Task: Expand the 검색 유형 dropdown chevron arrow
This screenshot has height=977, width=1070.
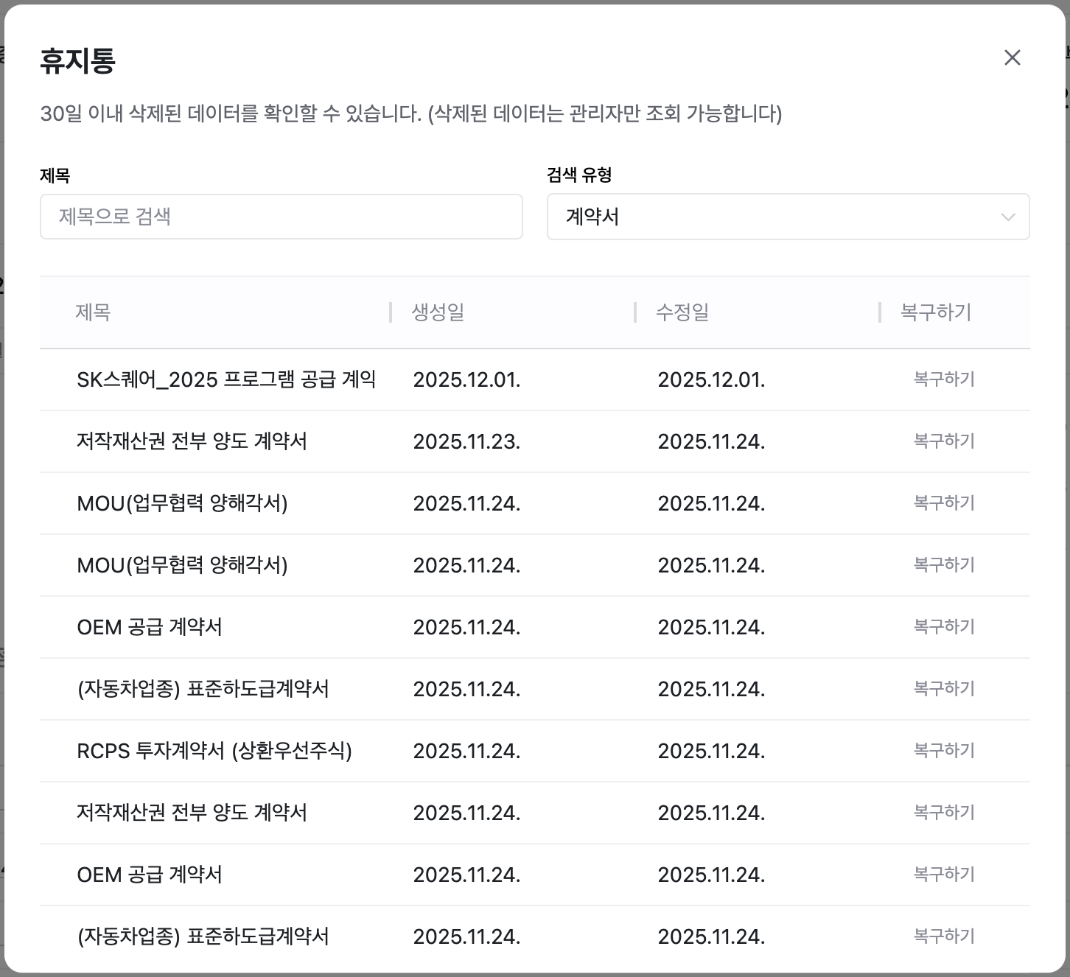Action: (1007, 217)
